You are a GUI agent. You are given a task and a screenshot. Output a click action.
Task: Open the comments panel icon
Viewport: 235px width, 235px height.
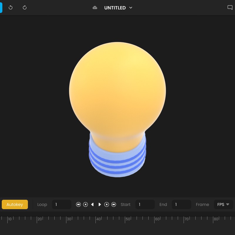click(230, 8)
